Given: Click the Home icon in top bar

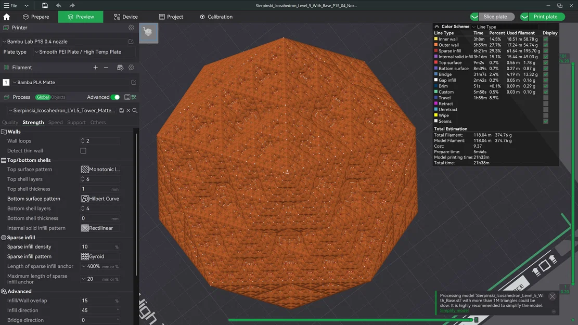Looking at the screenshot, I should tap(6, 16).
